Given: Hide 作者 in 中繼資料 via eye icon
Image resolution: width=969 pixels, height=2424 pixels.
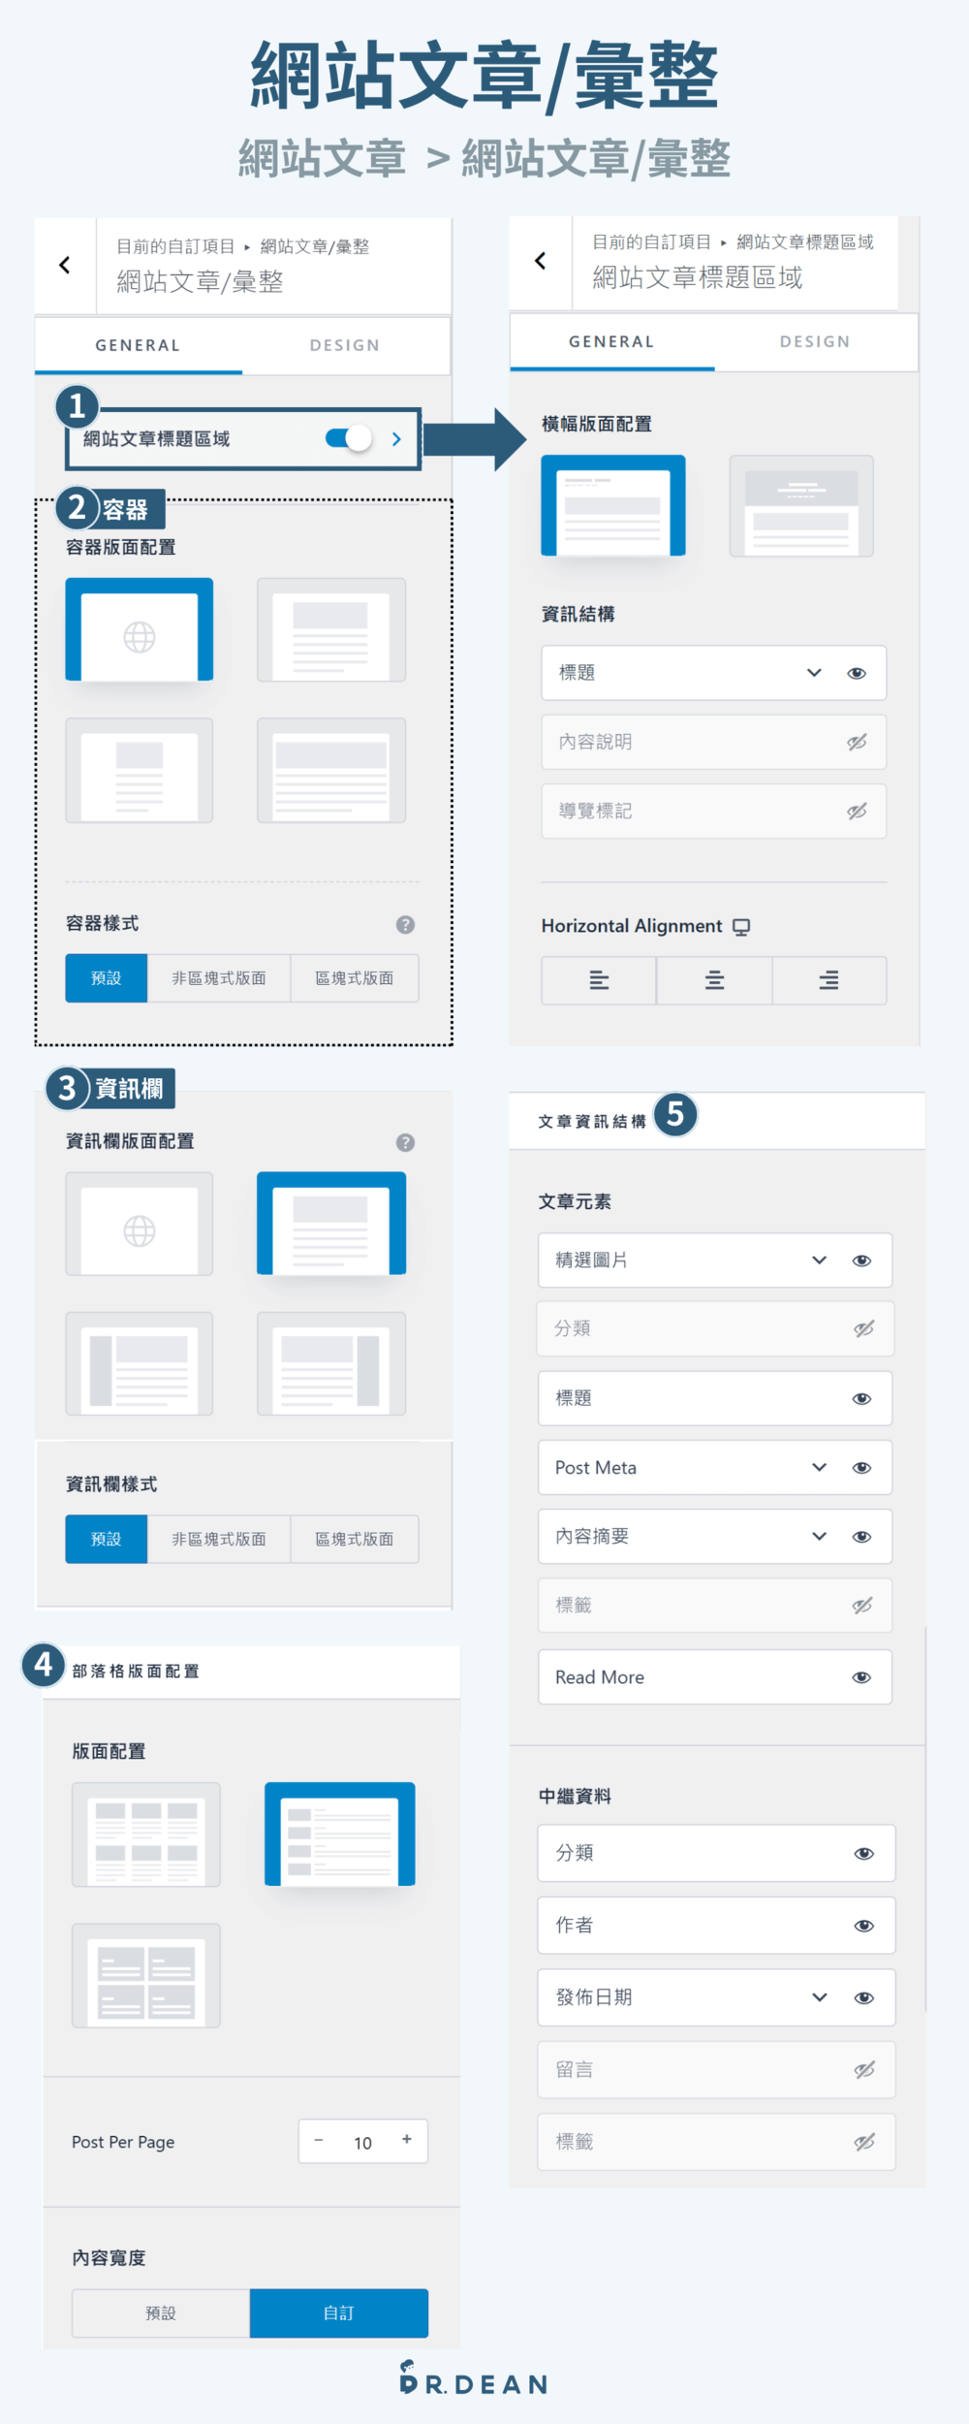Looking at the screenshot, I should pyautogui.click(x=864, y=1926).
